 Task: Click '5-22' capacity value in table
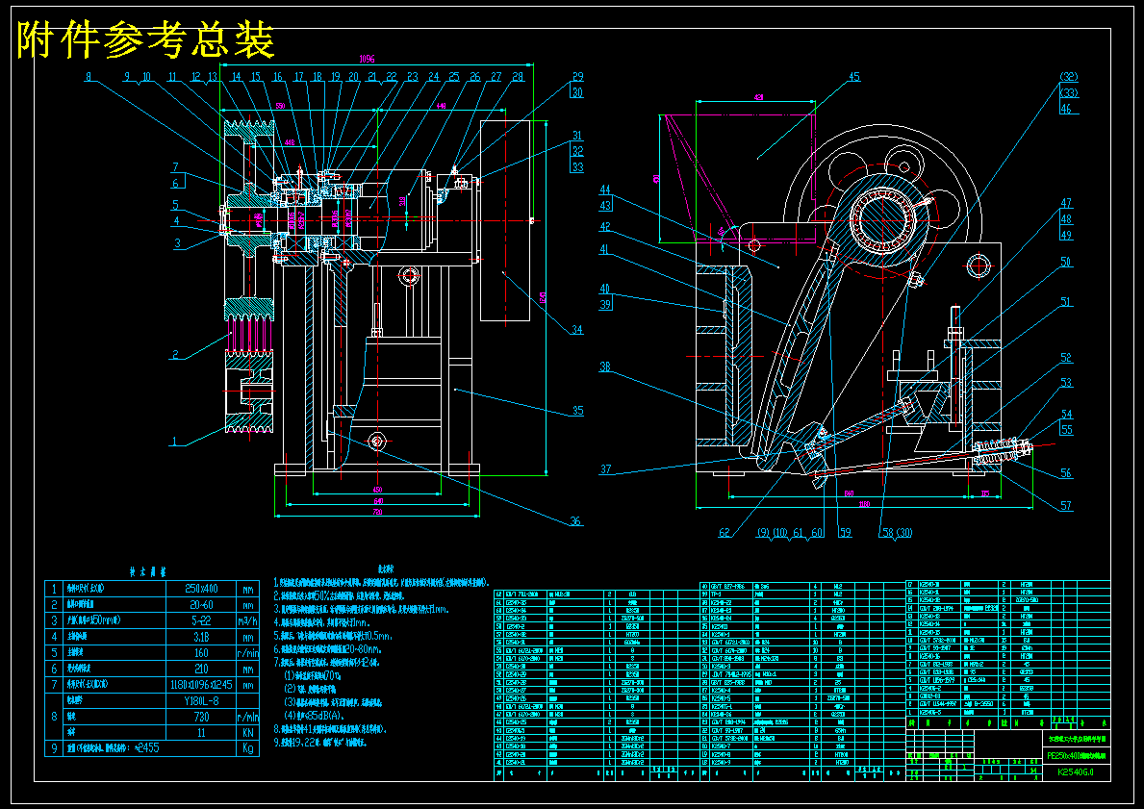(x=201, y=620)
